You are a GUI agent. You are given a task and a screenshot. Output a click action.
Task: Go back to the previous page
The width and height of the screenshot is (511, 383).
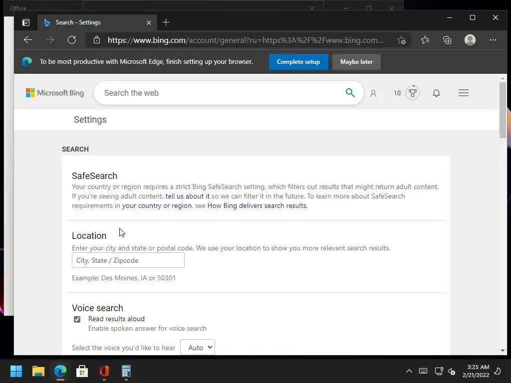(28, 40)
